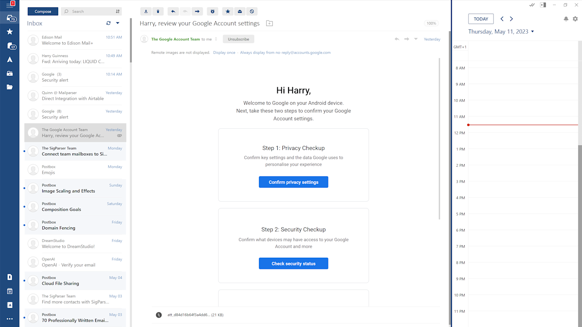Show starred messages in the sidebar
Image resolution: width=582 pixels, height=327 pixels.
pyautogui.click(x=10, y=32)
